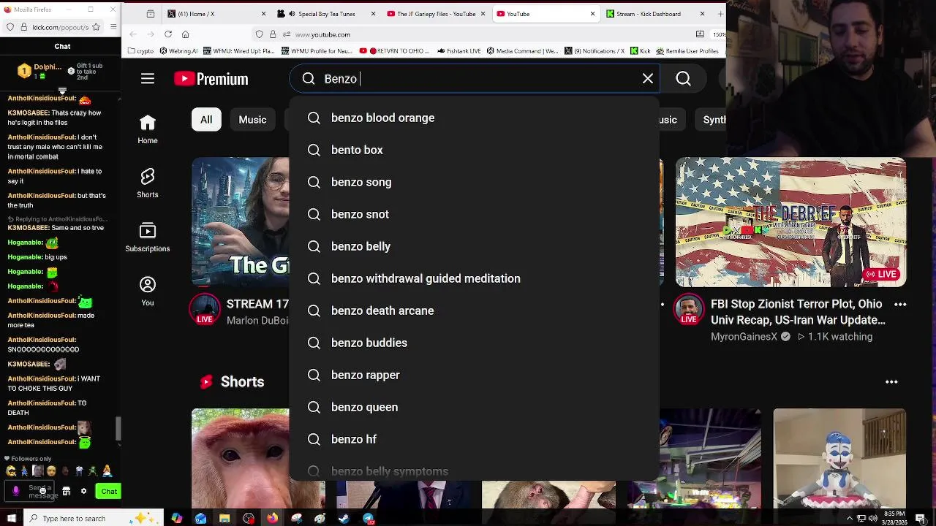Open the Windows notification center icon

pos(921,519)
